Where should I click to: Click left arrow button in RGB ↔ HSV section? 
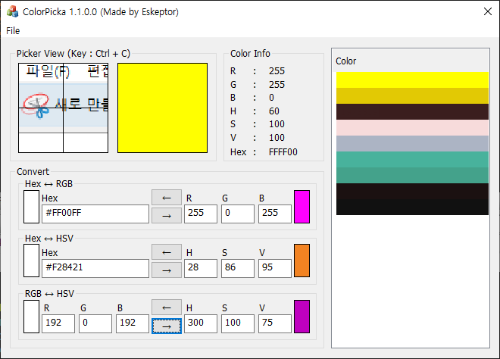click(167, 307)
